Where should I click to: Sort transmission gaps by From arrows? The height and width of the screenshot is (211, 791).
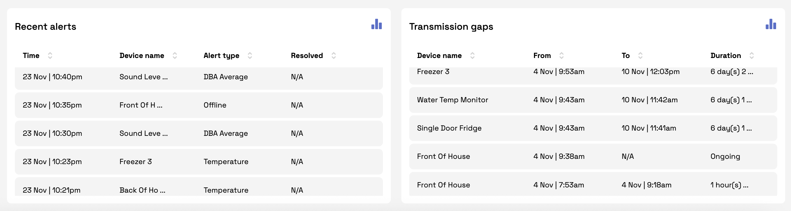click(x=561, y=55)
